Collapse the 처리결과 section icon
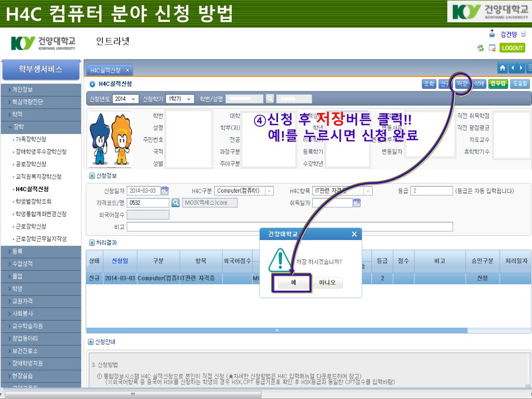 pos(91,243)
